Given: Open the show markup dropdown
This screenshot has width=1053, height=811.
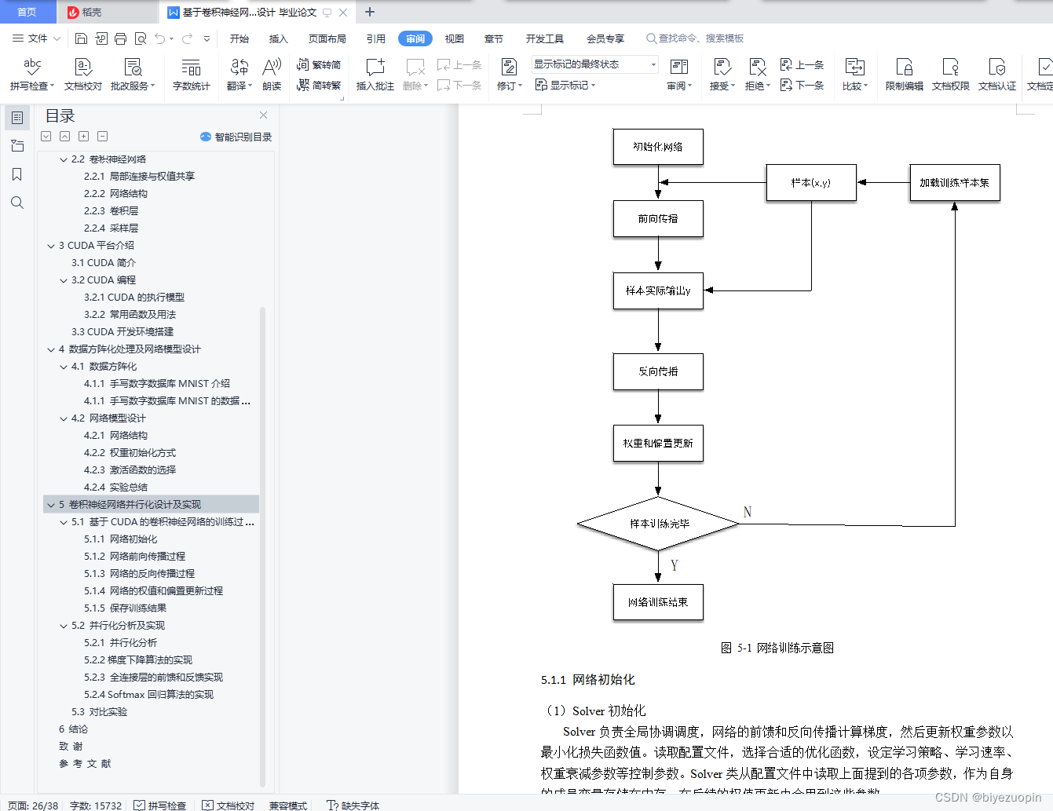Looking at the screenshot, I should 565,85.
